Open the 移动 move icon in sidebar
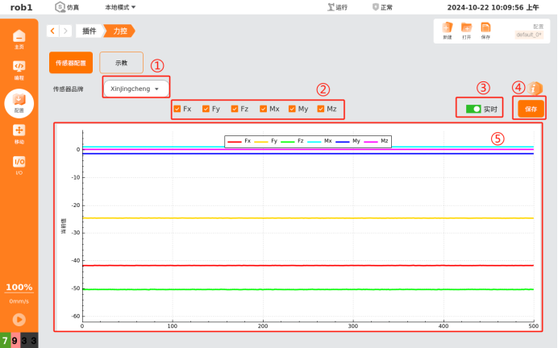Screen dimensions: 558x348 pos(19,133)
